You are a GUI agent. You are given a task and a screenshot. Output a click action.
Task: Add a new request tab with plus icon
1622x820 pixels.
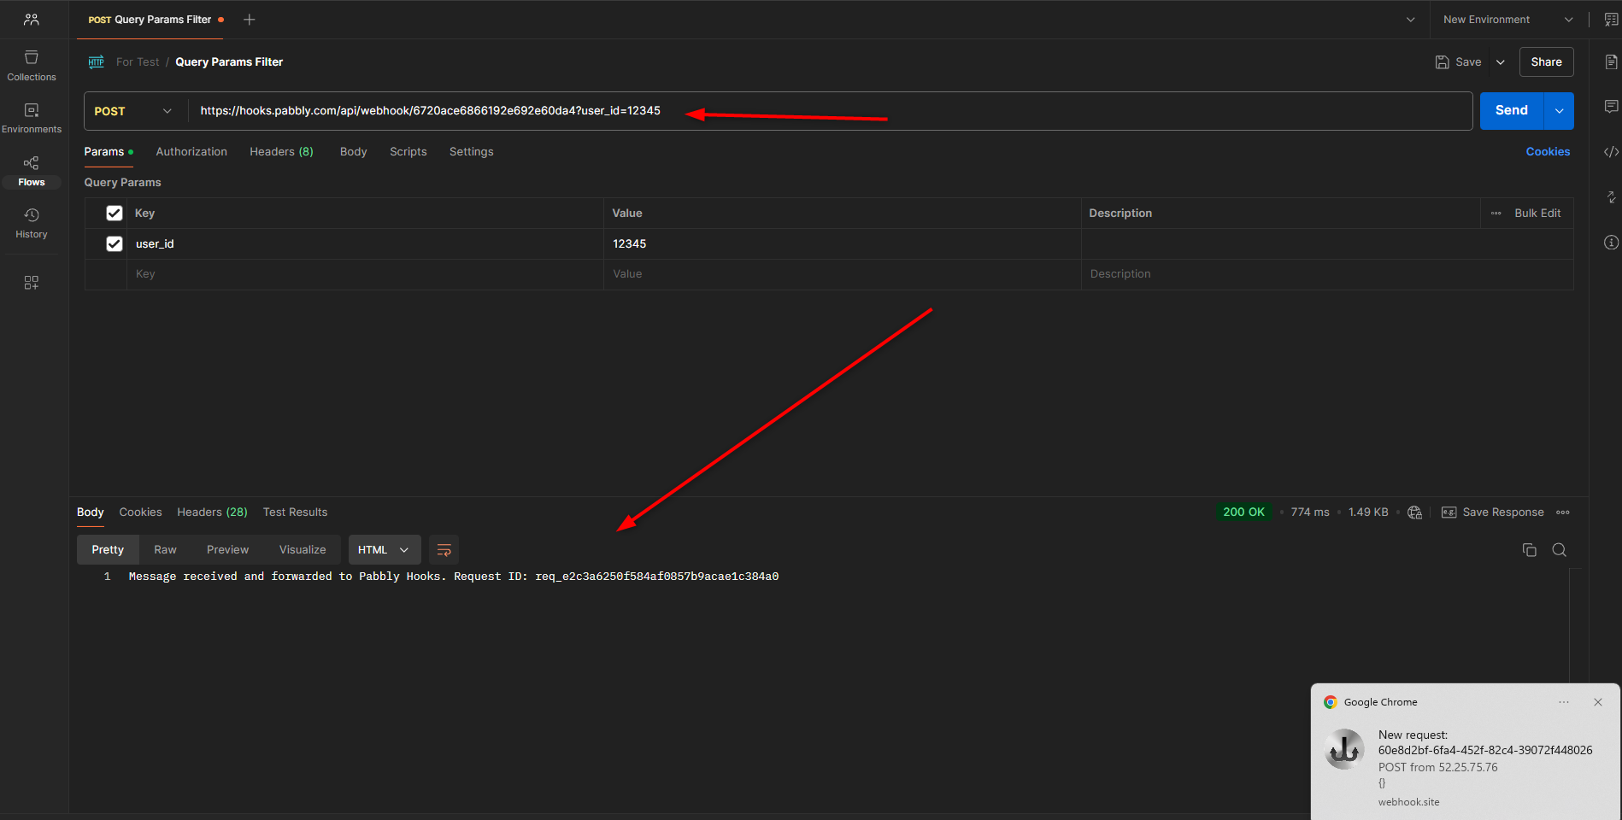[x=250, y=20]
